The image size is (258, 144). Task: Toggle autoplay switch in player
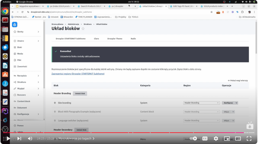194,139
